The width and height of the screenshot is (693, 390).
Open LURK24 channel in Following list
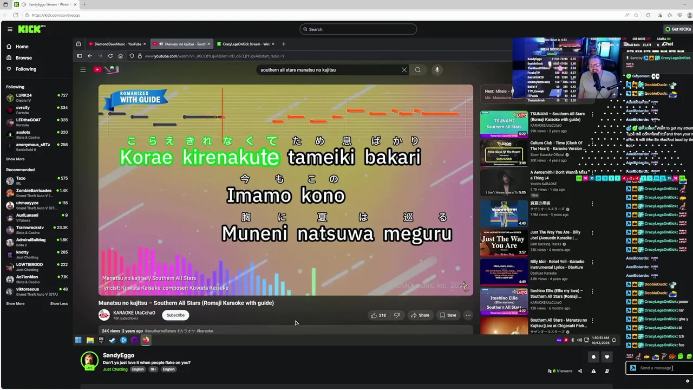pyautogui.click(x=36, y=97)
